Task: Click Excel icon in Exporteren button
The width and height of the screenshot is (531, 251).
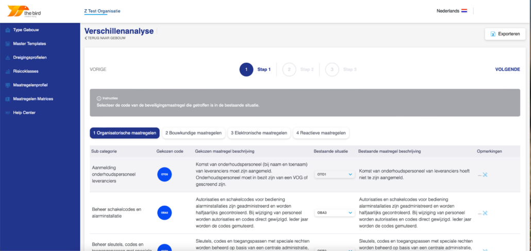Action: tap(493, 34)
